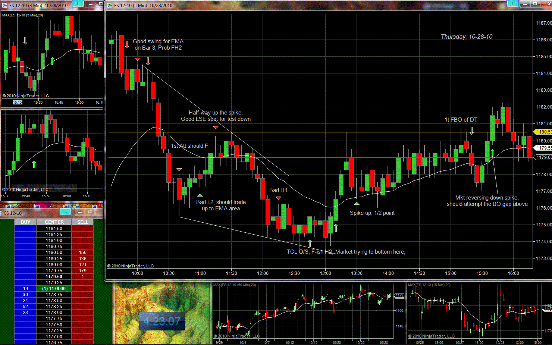552x345 pixels.
Task: Click the buy cell showing 19 contracts
Action: [x=25, y=288]
